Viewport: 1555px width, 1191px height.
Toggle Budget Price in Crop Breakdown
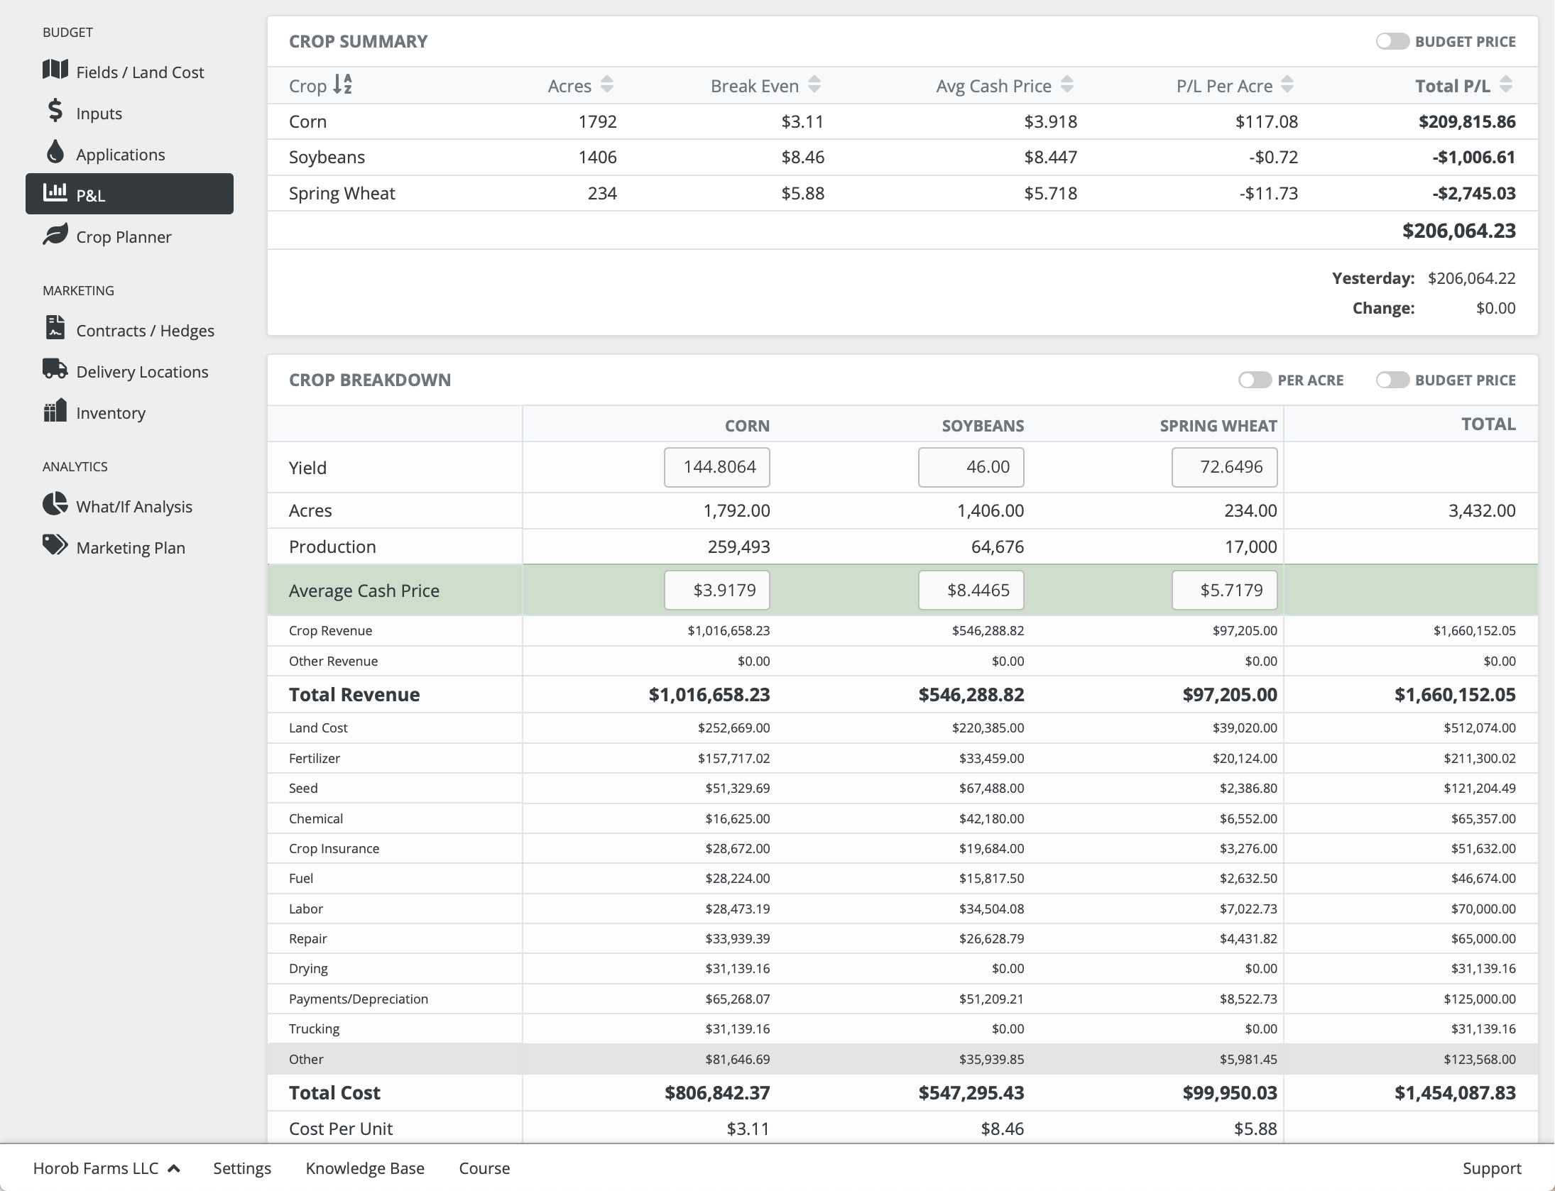(x=1391, y=379)
